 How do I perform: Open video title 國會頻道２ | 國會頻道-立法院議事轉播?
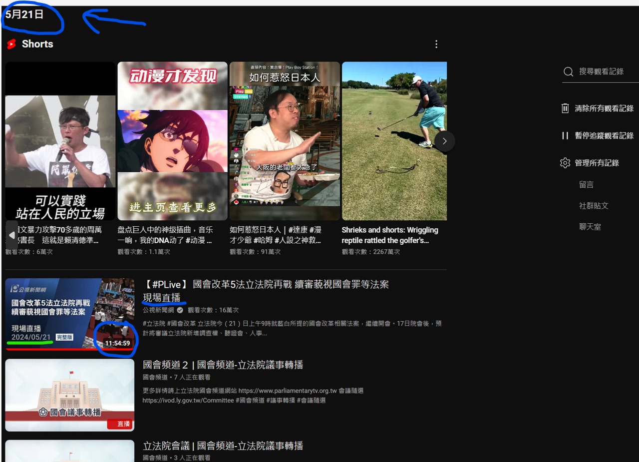[223, 365]
